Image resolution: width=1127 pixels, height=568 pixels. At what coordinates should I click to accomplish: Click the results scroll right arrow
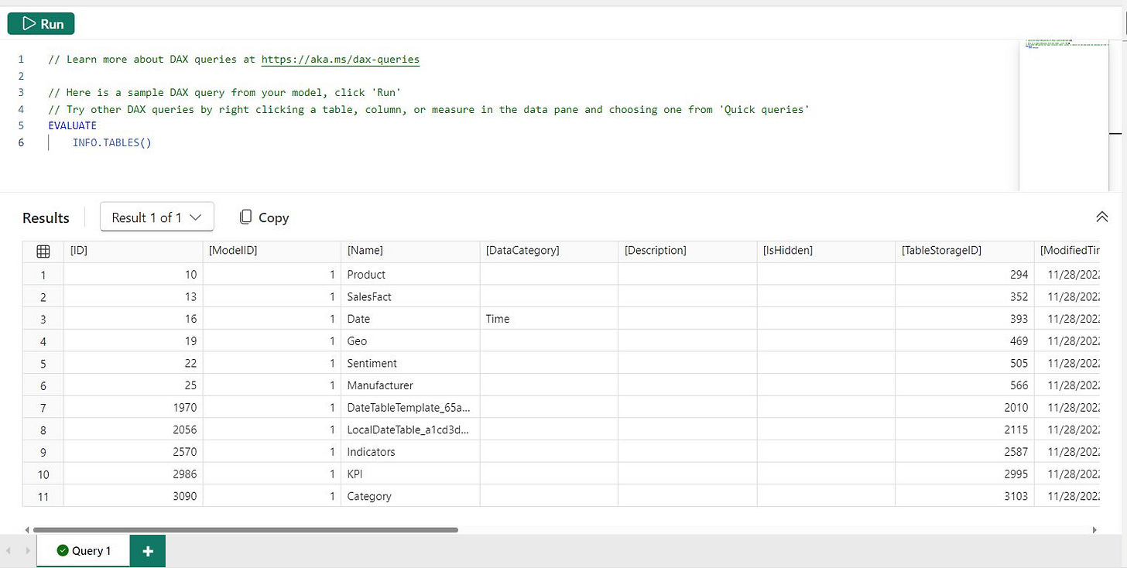point(1094,530)
